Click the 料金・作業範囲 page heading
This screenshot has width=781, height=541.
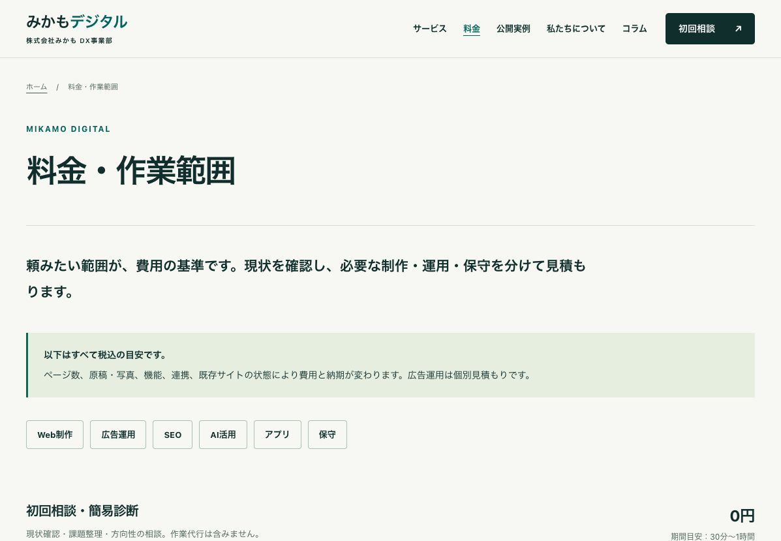(130, 171)
